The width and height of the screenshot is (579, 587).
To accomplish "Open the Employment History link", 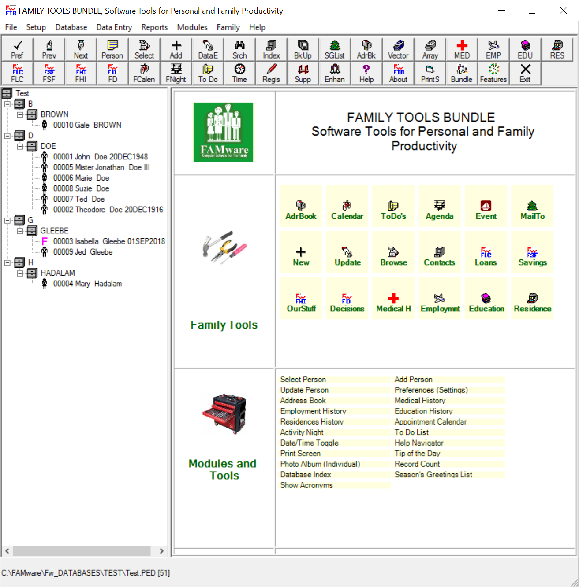I will 313,411.
